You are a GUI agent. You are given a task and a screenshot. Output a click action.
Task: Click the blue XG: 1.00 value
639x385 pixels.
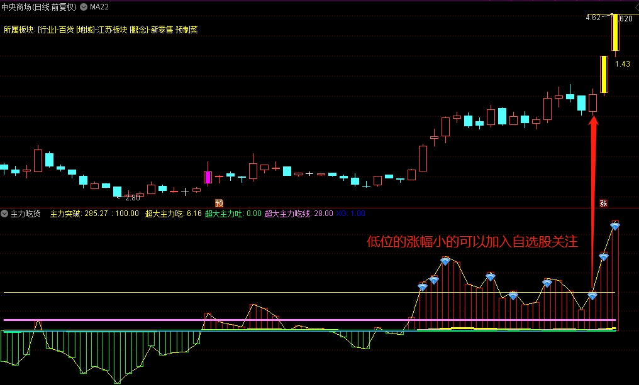coord(350,214)
